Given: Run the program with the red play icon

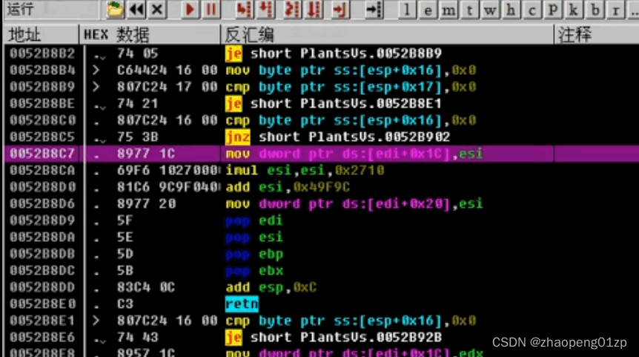Looking at the screenshot, I should (190, 10).
